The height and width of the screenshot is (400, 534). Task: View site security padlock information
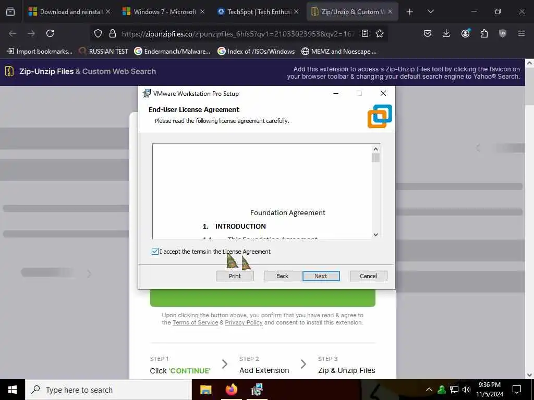tap(113, 33)
